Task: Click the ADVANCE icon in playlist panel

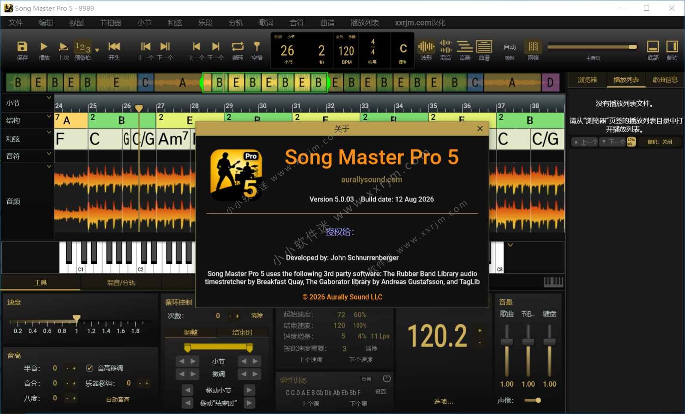Action: [x=631, y=142]
